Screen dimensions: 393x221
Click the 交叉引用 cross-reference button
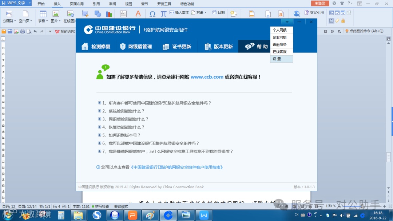(314, 12)
